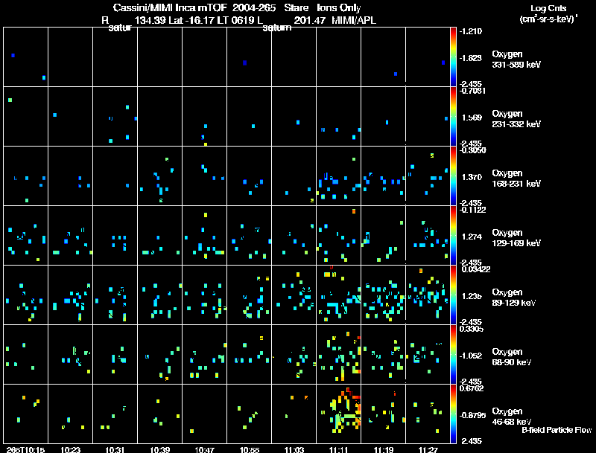Click the color scale beside Oxygen 68-90 keV

click(x=453, y=354)
